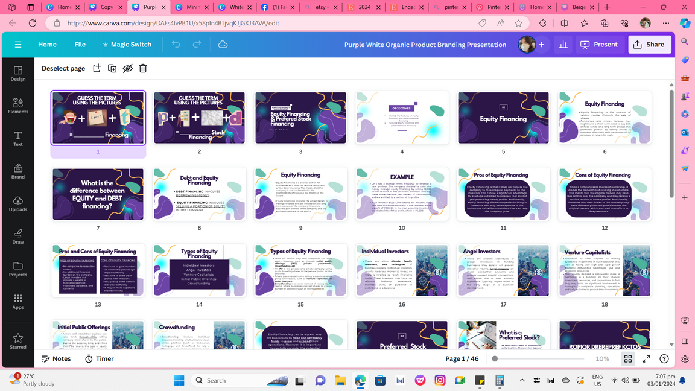Open the Uploads panel

click(18, 204)
